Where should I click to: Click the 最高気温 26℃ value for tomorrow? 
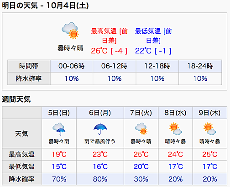pos(99,51)
